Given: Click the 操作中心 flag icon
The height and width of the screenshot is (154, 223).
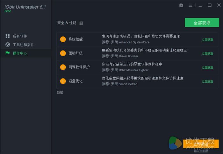Looking at the screenshot, I should coord(8,53).
